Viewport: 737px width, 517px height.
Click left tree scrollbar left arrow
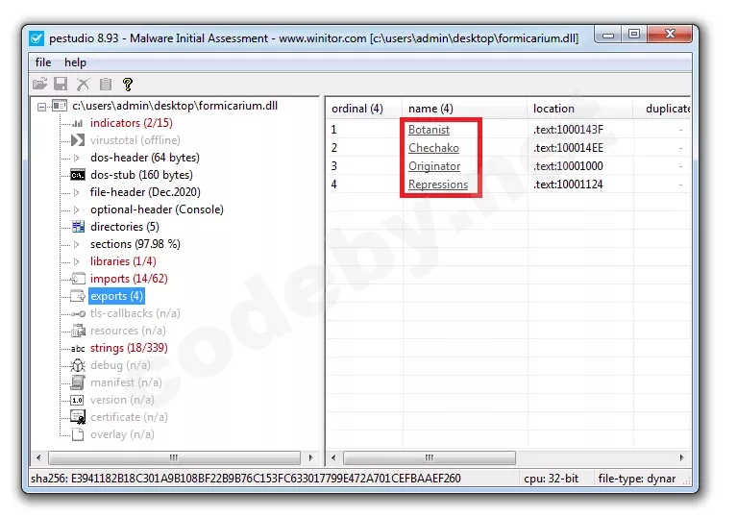click(x=38, y=457)
